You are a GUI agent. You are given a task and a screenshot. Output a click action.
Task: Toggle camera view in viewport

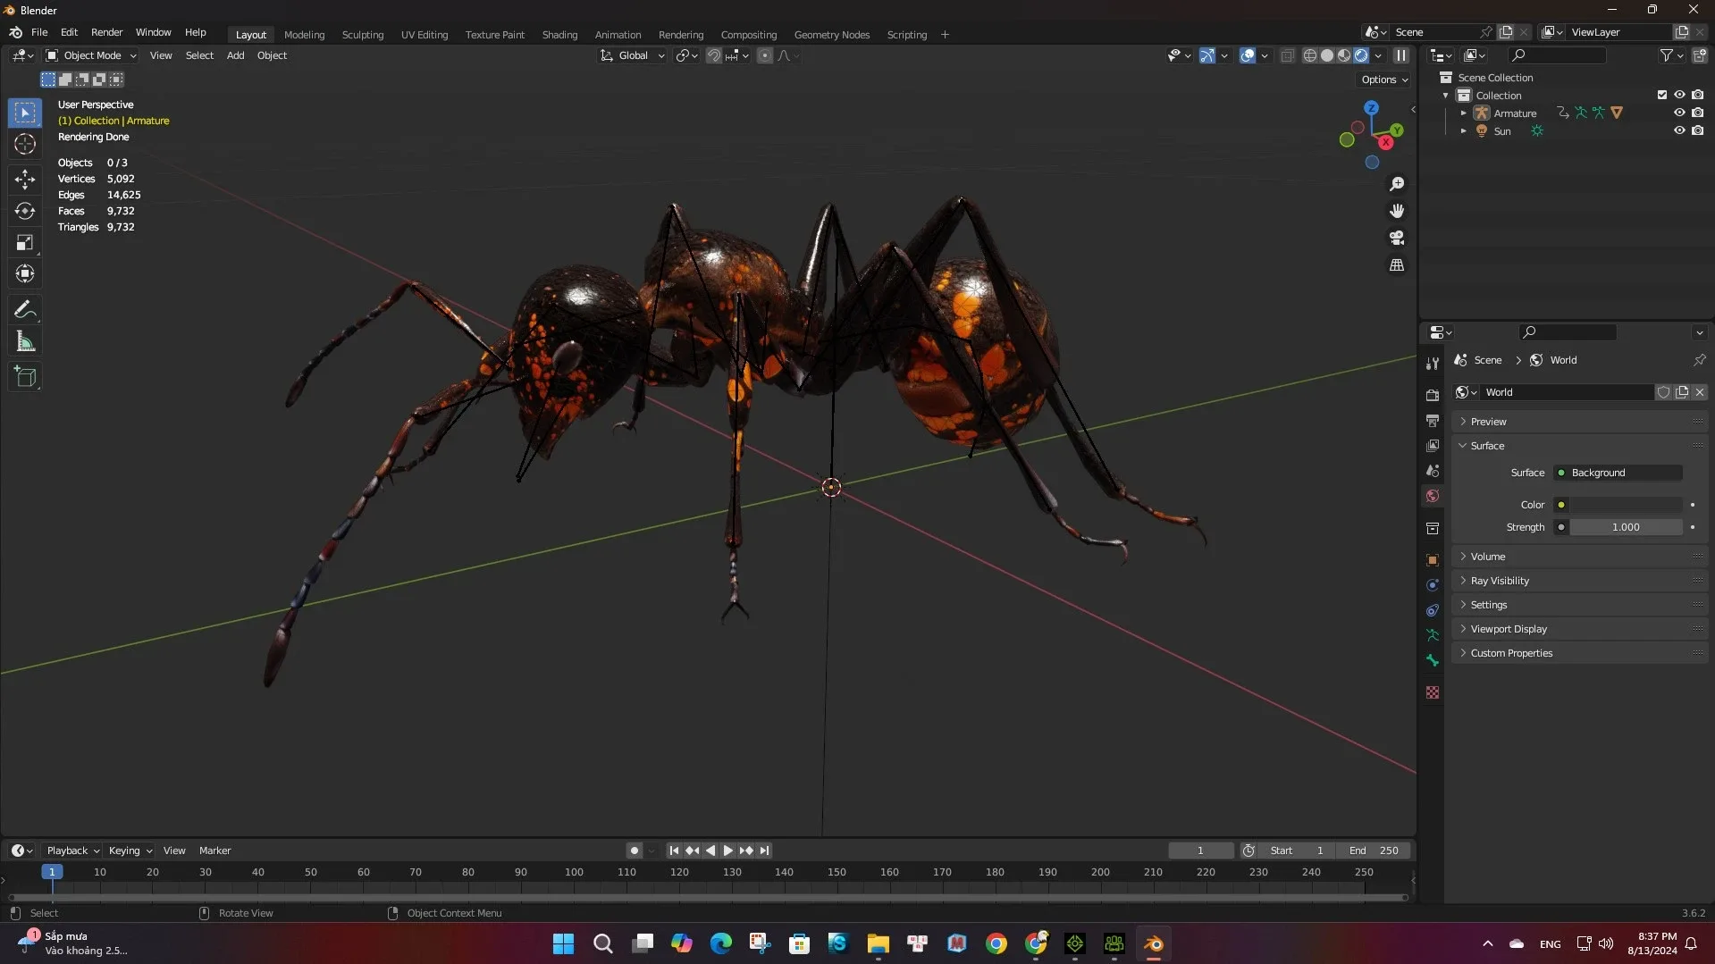pyautogui.click(x=1396, y=239)
